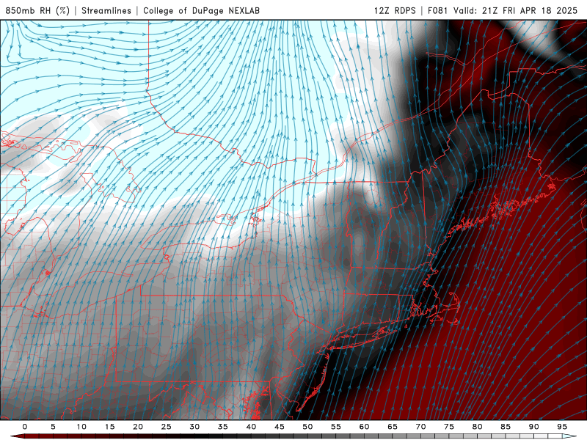Viewport: 587px width, 440px height.
Task: Select the 85 label on the RH scale
Action: coord(506,427)
